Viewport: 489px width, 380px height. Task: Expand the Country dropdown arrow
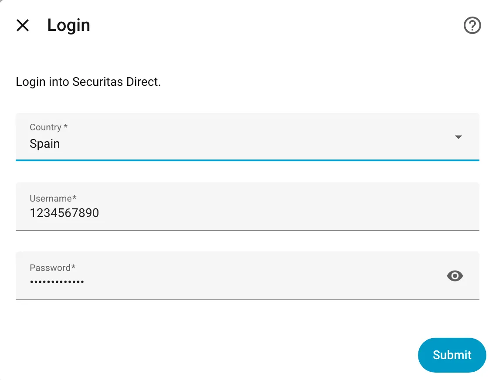click(458, 137)
